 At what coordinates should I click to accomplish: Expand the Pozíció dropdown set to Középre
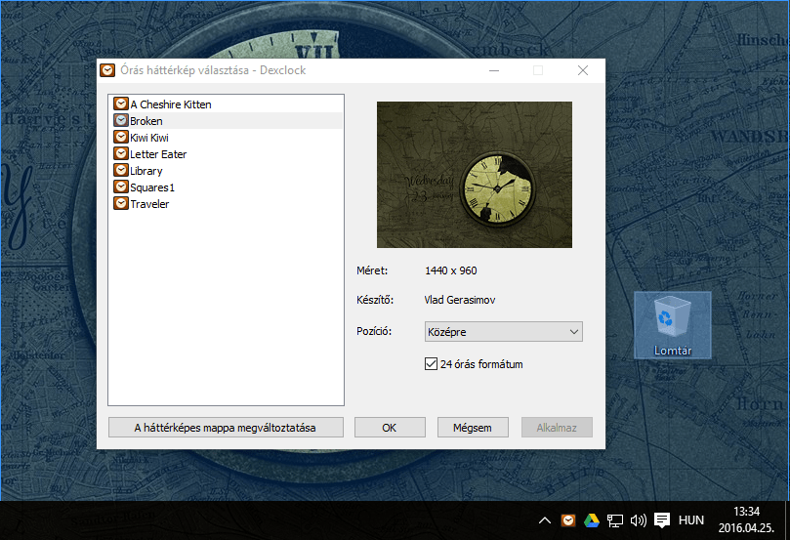tap(503, 331)
